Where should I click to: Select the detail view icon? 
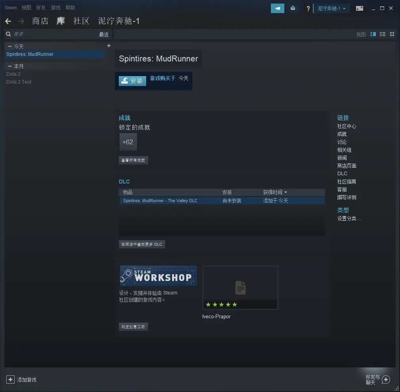point(373,34)
